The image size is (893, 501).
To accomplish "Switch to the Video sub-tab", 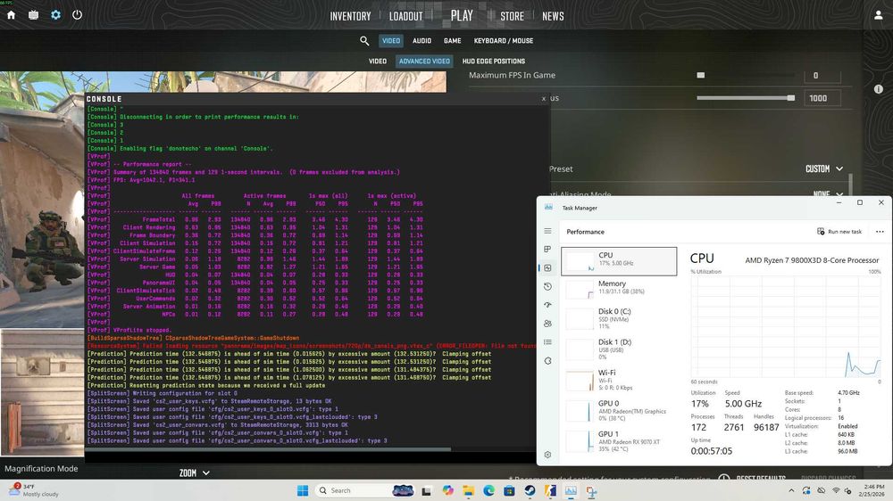I will pyautogui.click(x=378, y=62).
